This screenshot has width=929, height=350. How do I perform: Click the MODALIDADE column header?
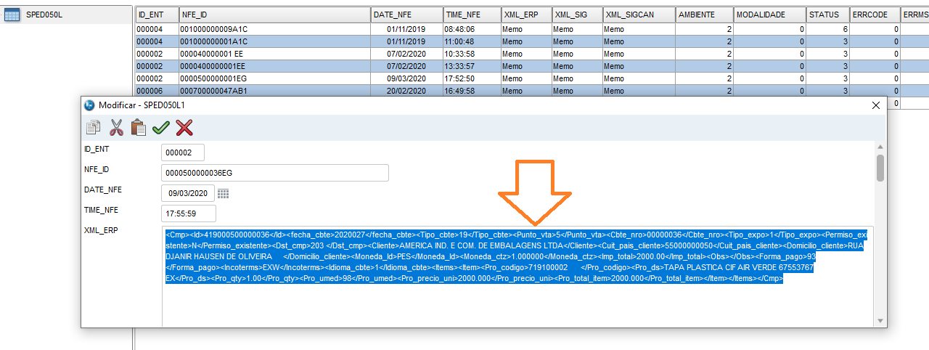point(769,15)
